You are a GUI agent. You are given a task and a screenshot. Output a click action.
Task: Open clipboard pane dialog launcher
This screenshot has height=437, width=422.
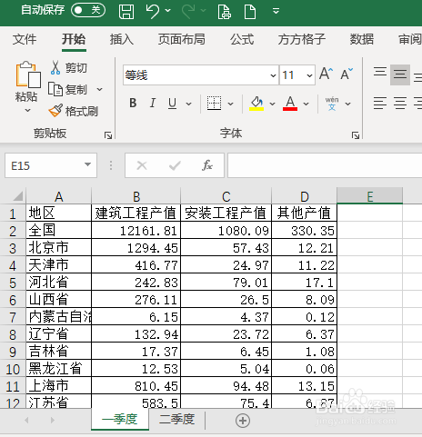click(108, 135)
